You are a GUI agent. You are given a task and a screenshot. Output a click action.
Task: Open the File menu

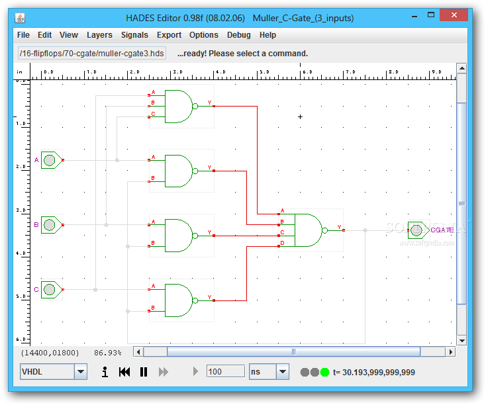[x=23, y=35]
